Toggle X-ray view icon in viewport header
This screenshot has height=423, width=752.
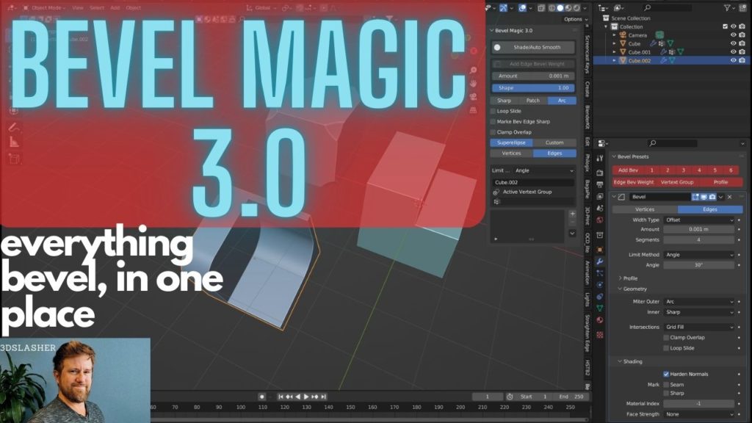coord(541,8)
